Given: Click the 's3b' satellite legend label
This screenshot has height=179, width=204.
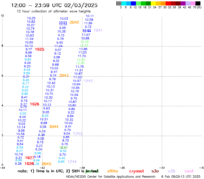Looking at the screenshot, I should [171, 171].
